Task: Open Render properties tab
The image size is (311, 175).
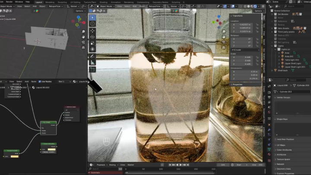Action: (x=269, y=92)
